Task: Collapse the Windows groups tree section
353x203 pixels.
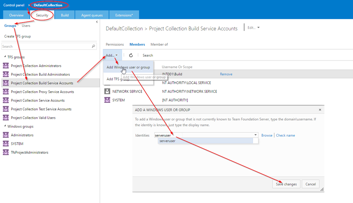Action: point(5,127)
